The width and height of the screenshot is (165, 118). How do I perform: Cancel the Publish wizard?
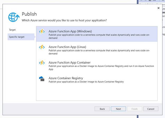click(x=151, y=109)
